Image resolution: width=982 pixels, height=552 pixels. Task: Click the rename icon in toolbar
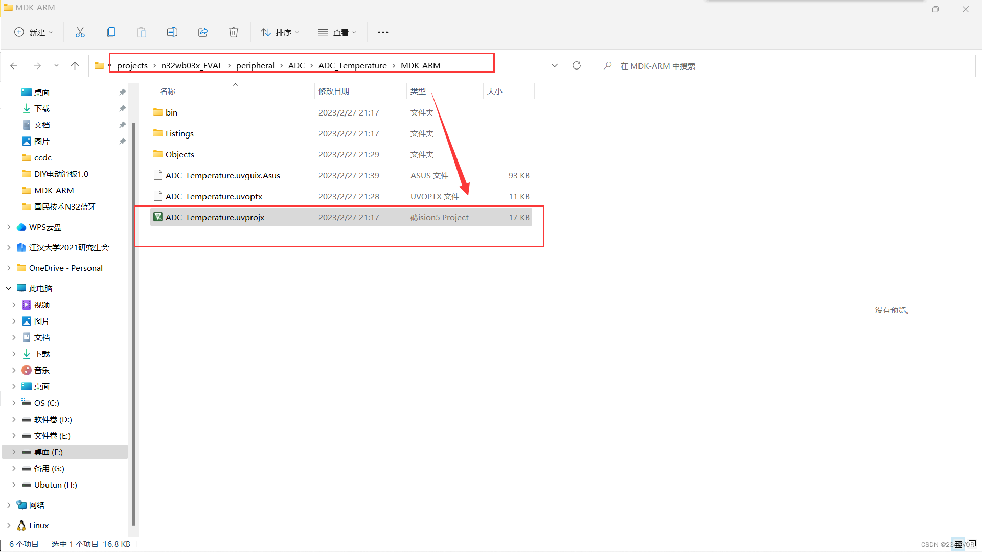(x=172, y=32)
